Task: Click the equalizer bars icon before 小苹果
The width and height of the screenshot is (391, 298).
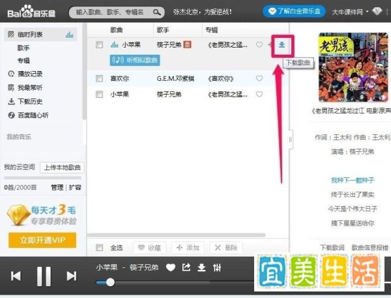Action: 114,45
